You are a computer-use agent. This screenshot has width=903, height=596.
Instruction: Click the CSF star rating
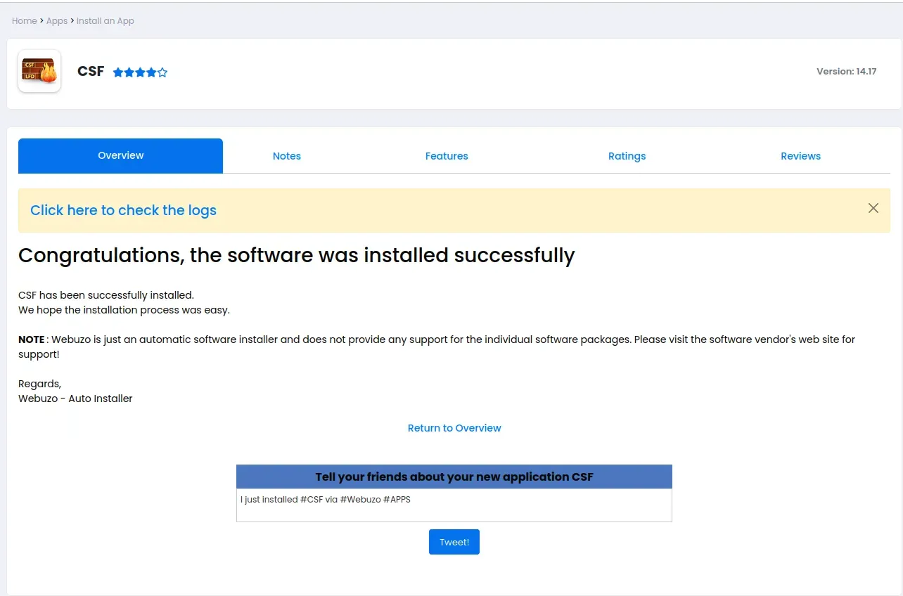[x=140, y=72]
